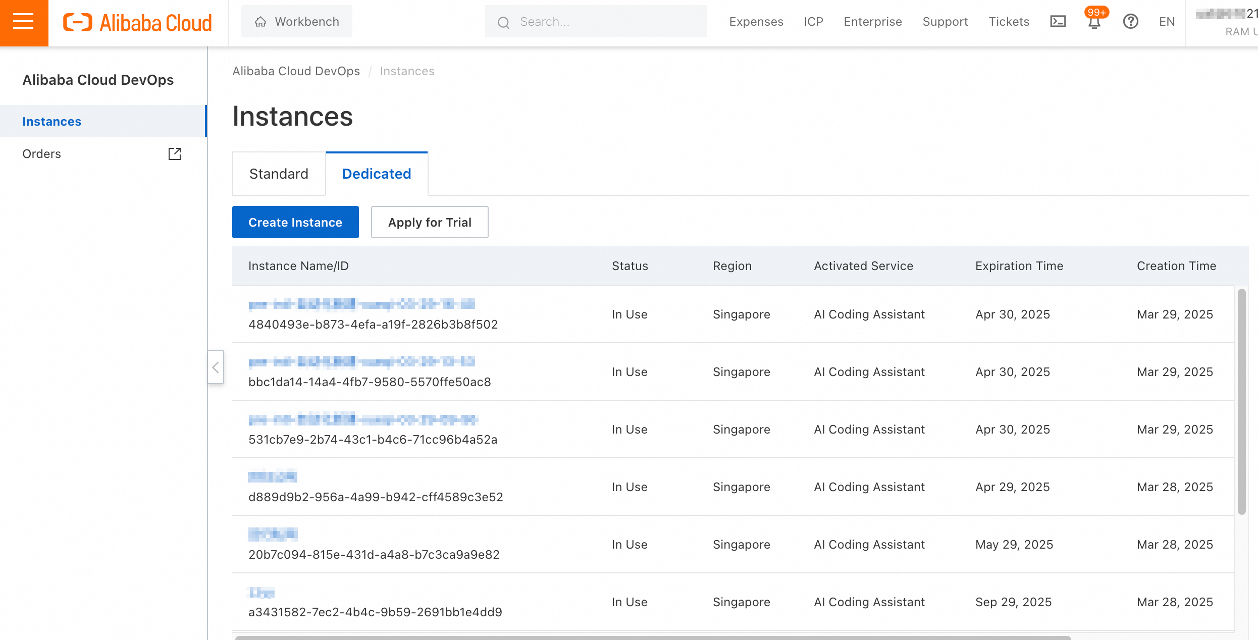Open the Enterprise menu
The height and width of the screenshot is (640, 1258).
873,22
